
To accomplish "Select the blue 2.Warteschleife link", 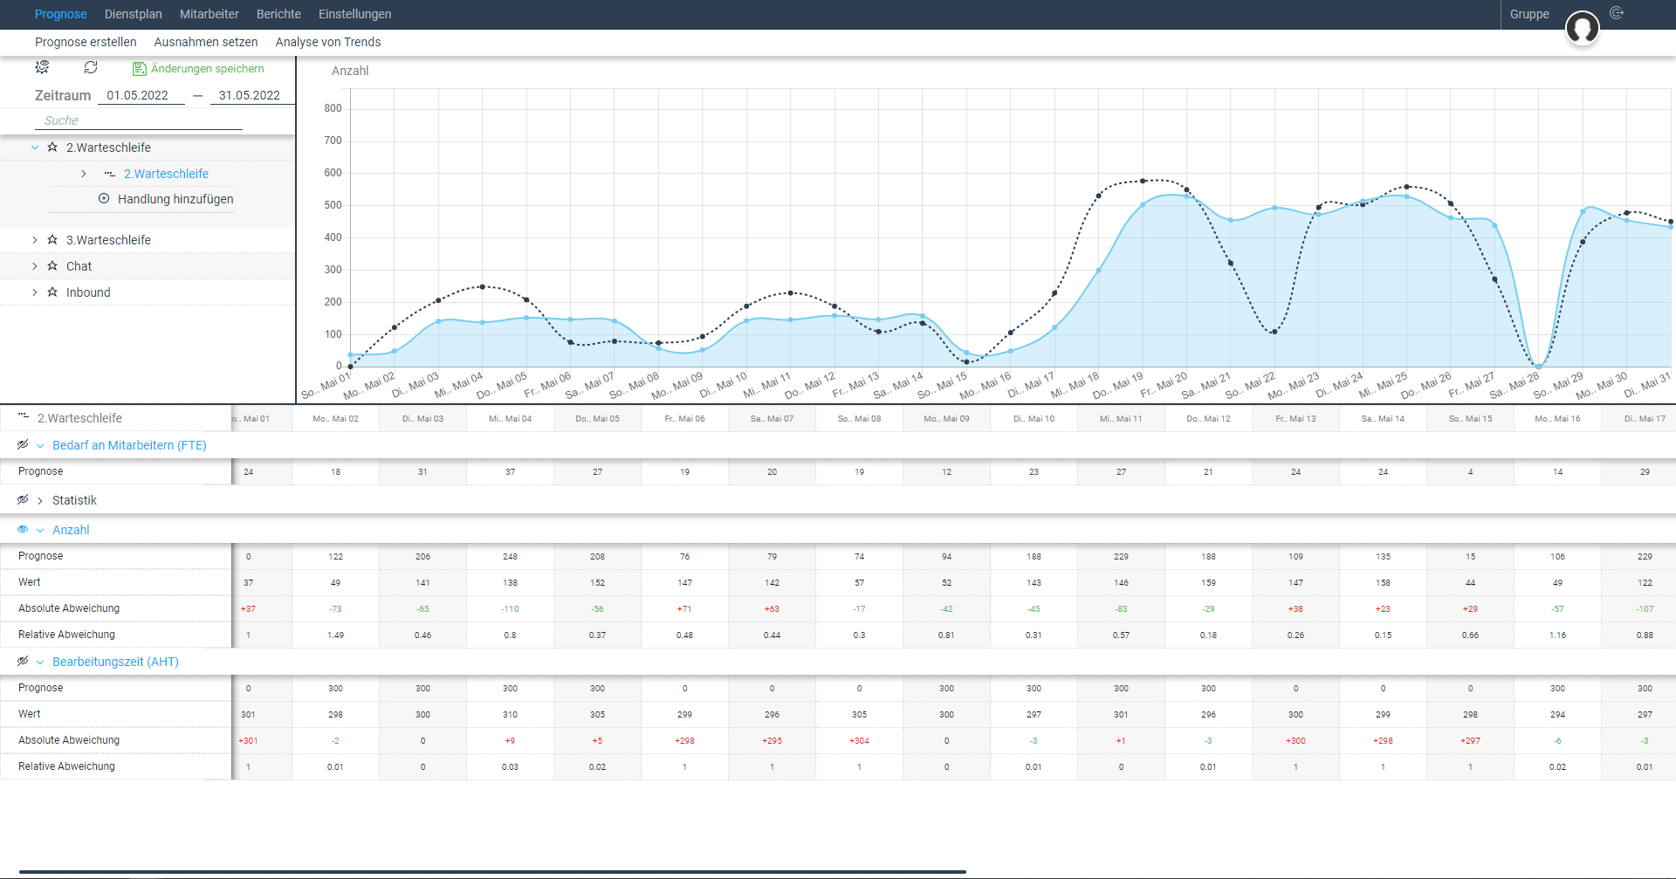I will 166,174.
